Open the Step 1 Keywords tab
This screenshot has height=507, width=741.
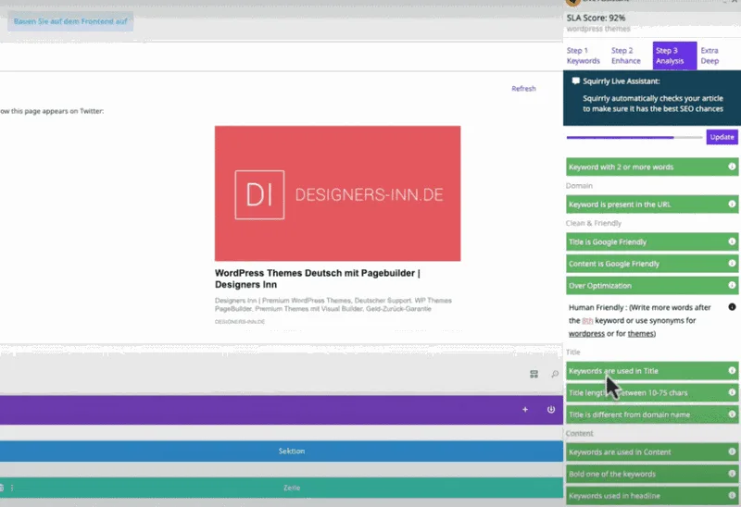(583, 56)
